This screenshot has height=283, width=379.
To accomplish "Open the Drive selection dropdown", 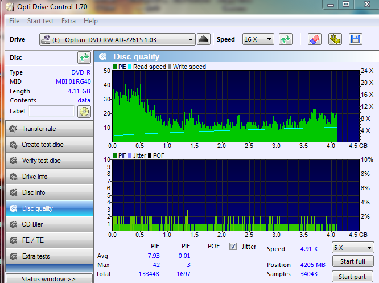I will 117,39.
